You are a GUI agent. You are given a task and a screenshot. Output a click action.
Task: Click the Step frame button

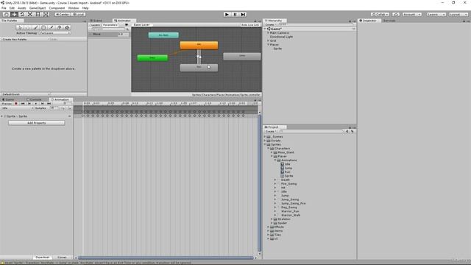coord(243,15)
